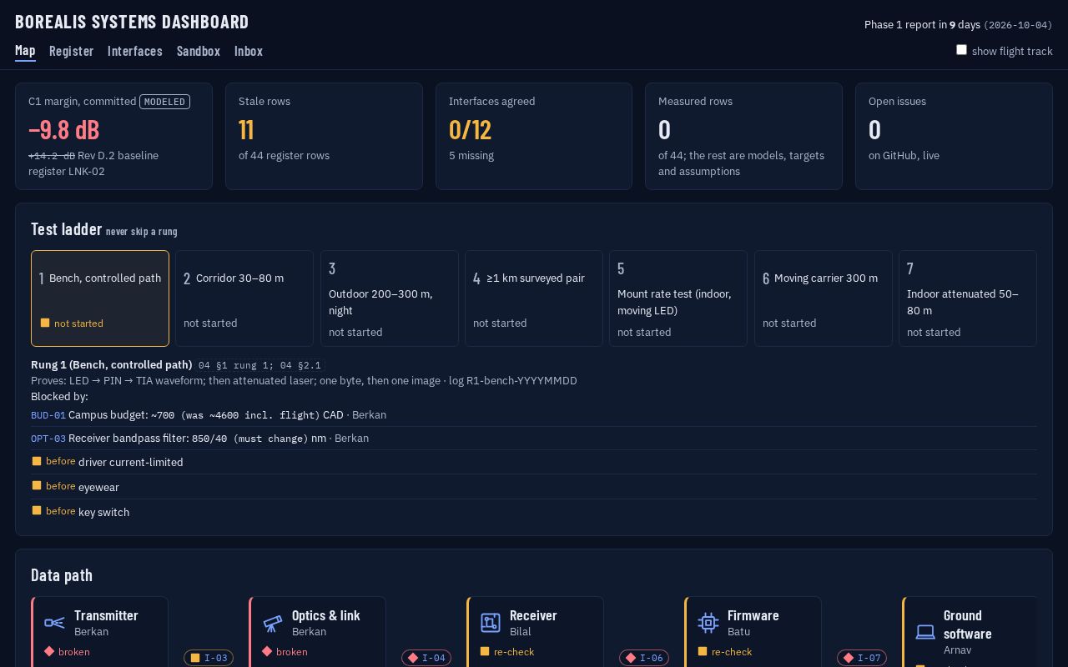This screenshot has width=1068, height=667.
Task: Click the Ground software laptop icon
Action: [x=925, y=632]
